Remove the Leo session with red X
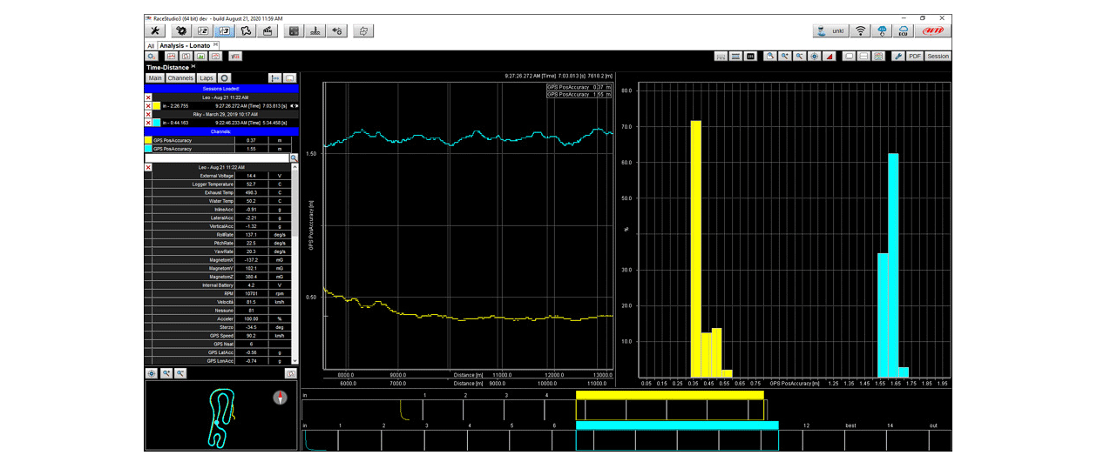Image resolution: width=1097 pixels, height=462 pixels. [x=148, y=97]
